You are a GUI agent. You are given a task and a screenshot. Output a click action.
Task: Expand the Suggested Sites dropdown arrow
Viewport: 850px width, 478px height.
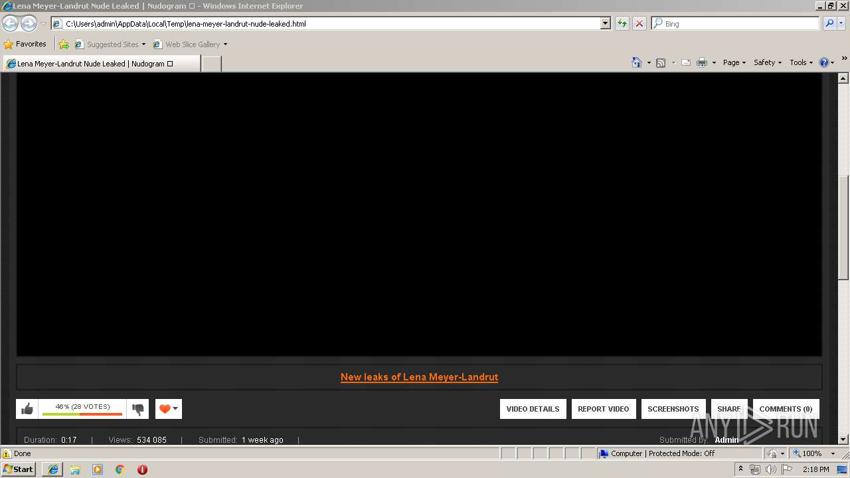coord(143,44)
